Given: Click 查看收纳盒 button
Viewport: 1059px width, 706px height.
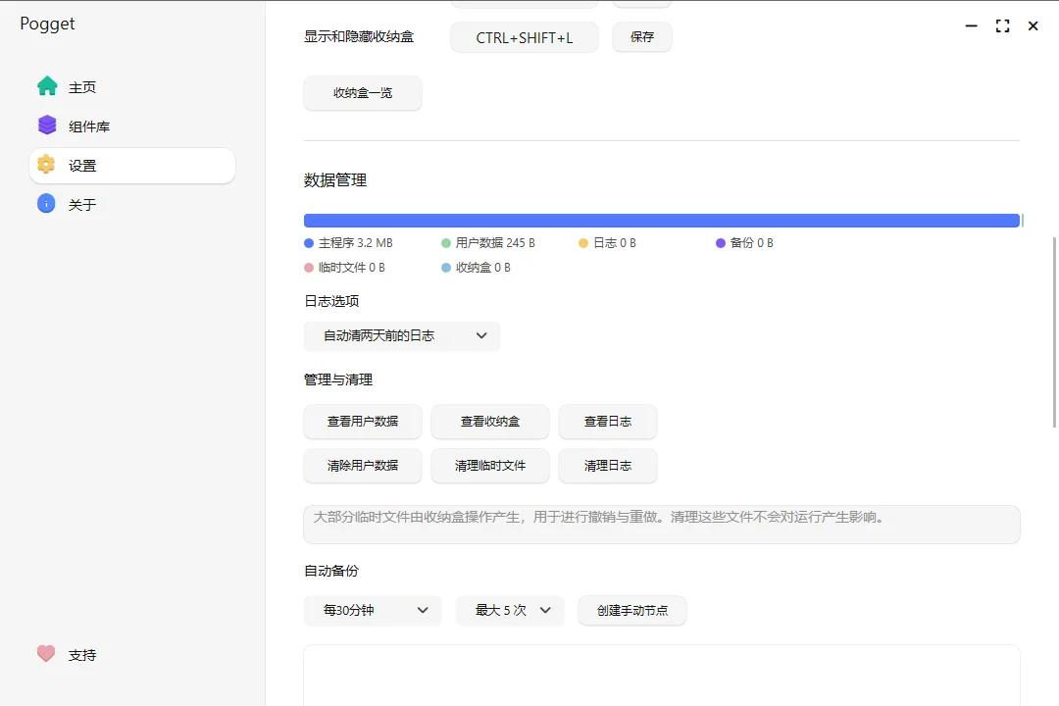Looking at the screenshot, I should [490, 422].
